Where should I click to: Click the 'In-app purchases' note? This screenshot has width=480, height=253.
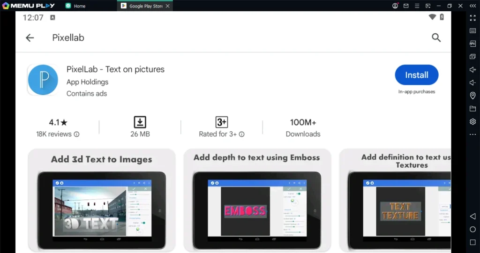coord(417,91)
